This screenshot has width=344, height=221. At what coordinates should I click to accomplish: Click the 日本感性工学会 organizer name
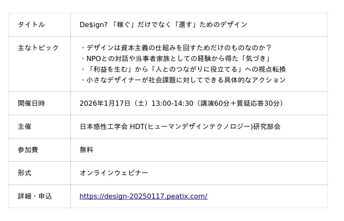(x=104, y=126)
